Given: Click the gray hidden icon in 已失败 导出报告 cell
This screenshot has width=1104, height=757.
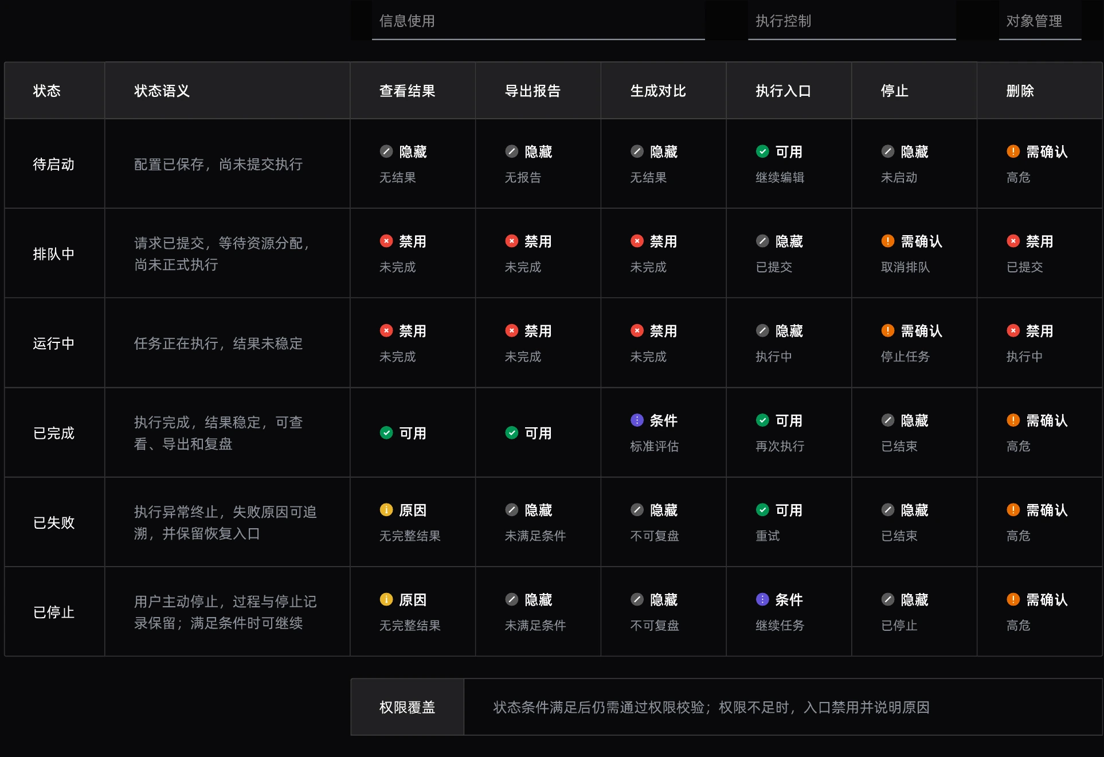Looking at the screenshot, I should pos(512,509).
